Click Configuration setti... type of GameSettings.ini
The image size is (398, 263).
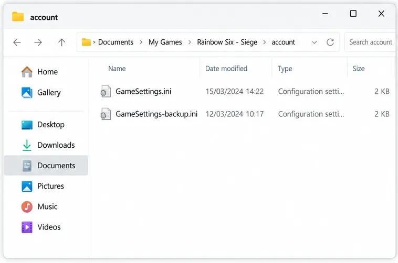311,92
